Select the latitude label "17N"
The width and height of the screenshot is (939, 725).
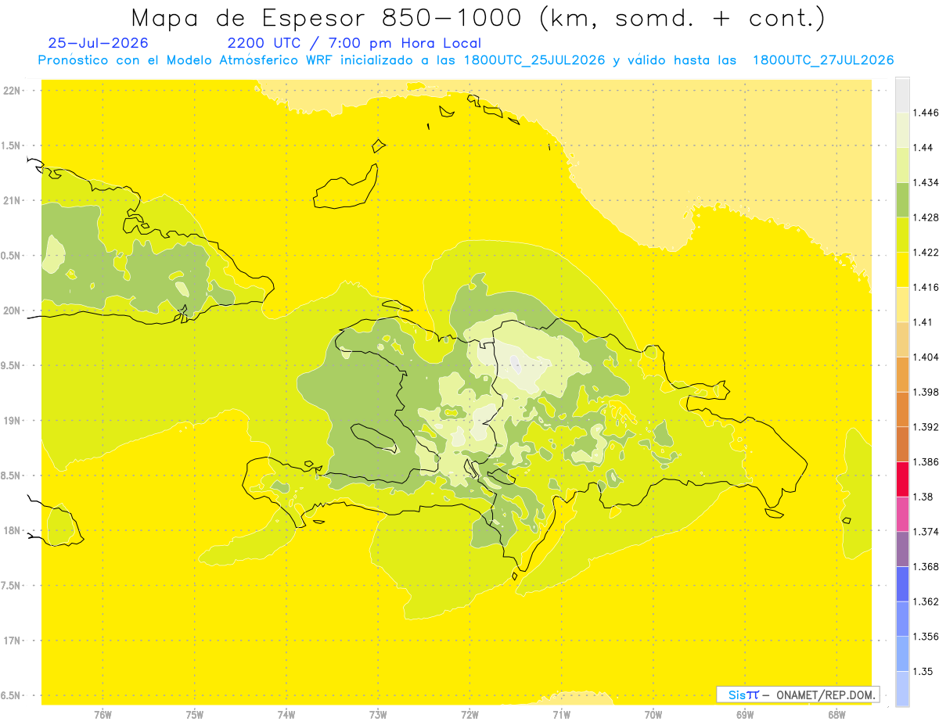13,641
